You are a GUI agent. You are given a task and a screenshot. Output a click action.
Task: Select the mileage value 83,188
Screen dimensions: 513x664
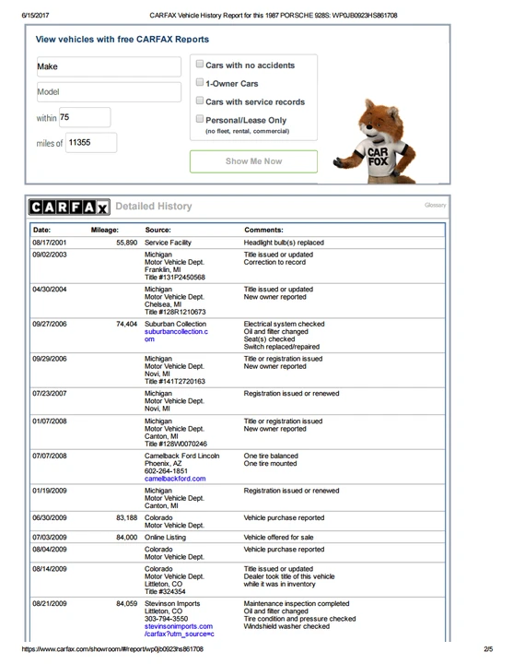click(127, 518)
